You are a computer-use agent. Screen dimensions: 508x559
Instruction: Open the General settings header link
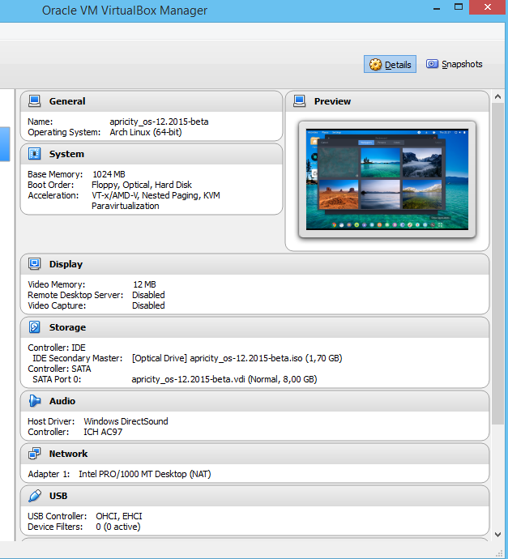tap(67, 101)
